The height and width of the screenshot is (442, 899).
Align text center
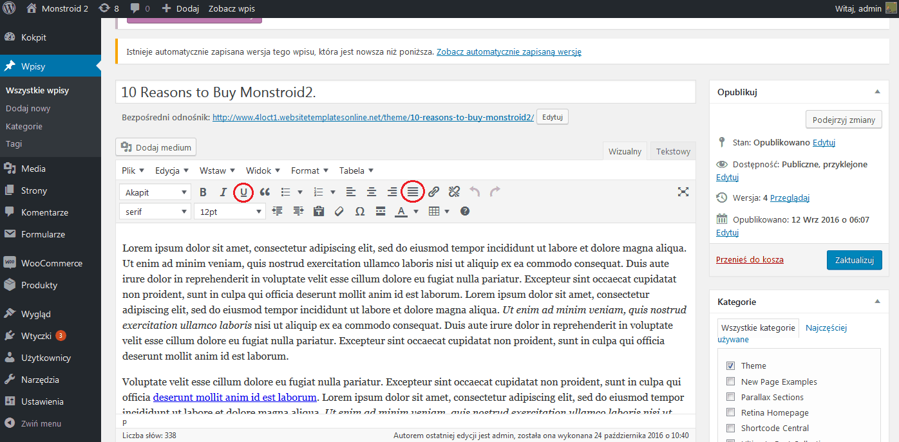coord(372,192)
